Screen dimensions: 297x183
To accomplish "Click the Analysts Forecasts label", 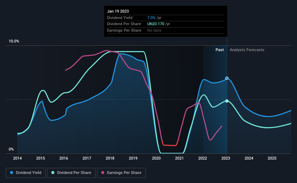I will click(247, 50).
